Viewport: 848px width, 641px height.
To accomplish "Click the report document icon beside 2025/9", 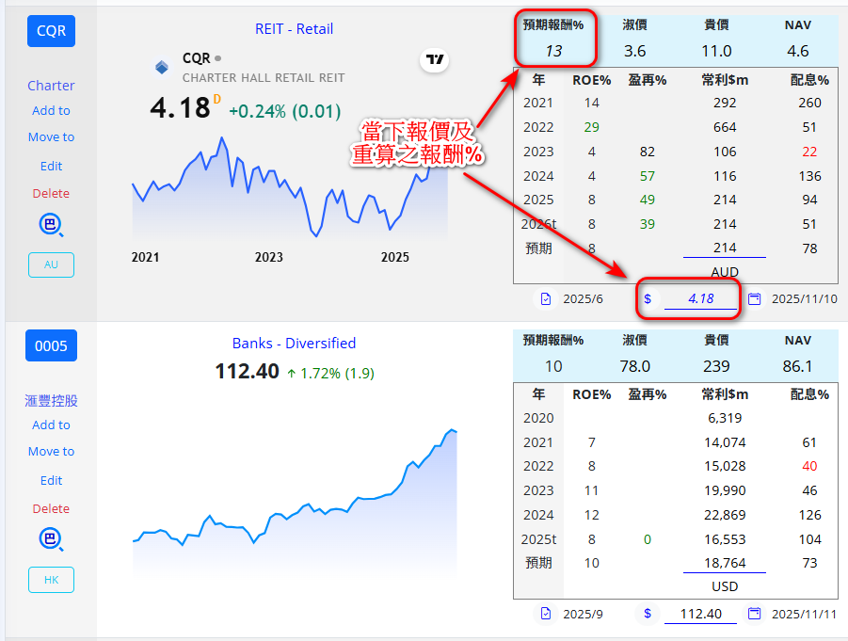I will pos(545,614).
